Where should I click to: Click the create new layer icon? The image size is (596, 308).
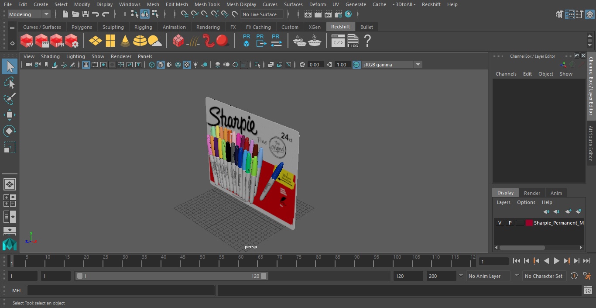568,211
